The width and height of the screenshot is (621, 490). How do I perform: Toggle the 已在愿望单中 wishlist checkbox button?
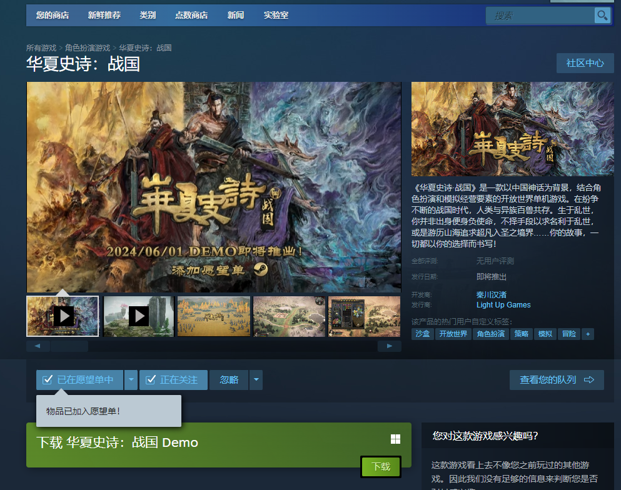79,380
